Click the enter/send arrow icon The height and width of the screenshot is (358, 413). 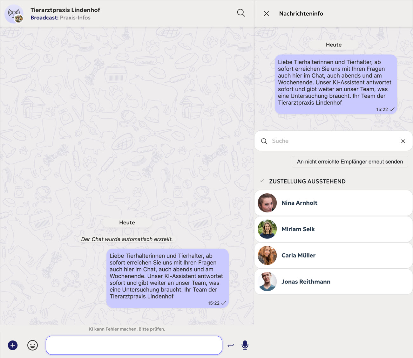coord(231,345)
